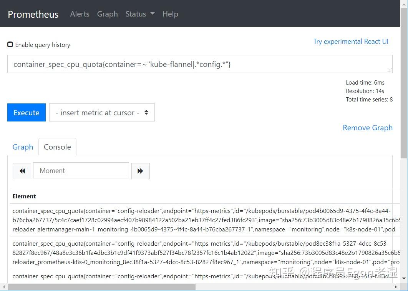The height and width of the screenshot is (291, 408).
Task: Click the Resolution: 14s text
Action: pyautogui.click(x=365, y=91)
